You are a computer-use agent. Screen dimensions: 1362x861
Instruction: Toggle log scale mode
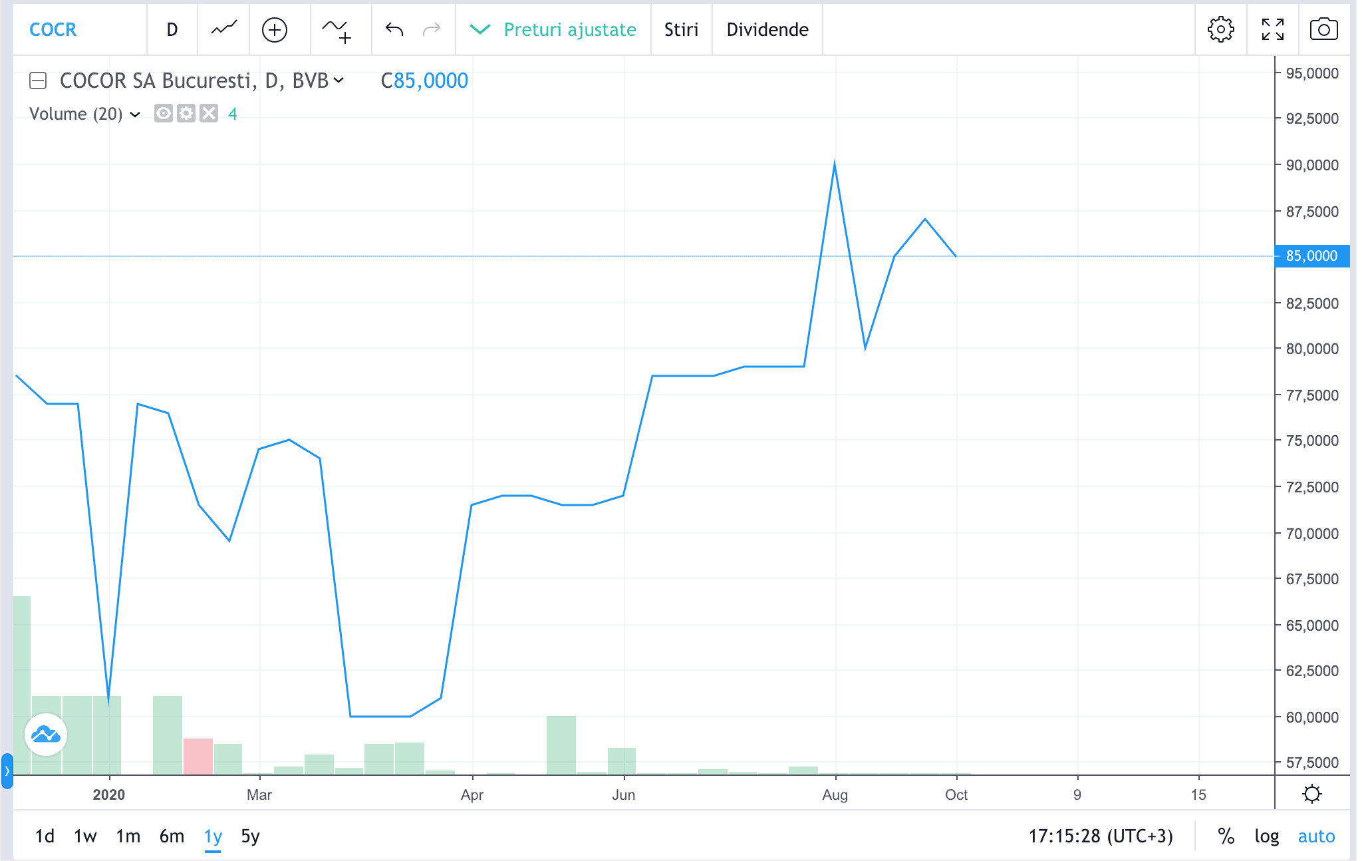(1267, 836)
